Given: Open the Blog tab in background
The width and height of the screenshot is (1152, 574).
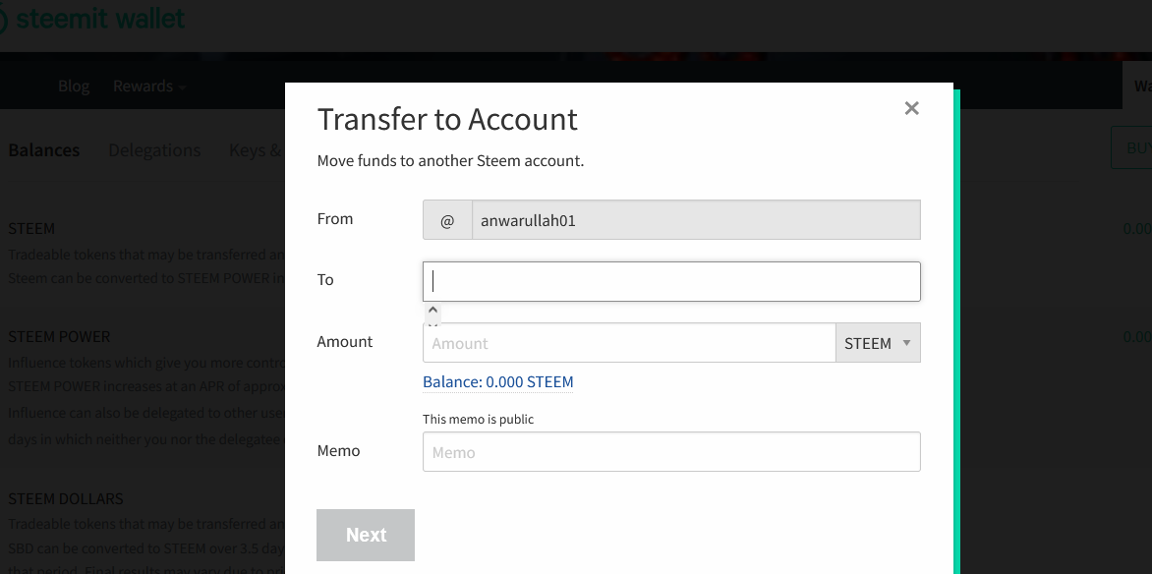Looking at the screenshot, I should click(x=74, y=86).
